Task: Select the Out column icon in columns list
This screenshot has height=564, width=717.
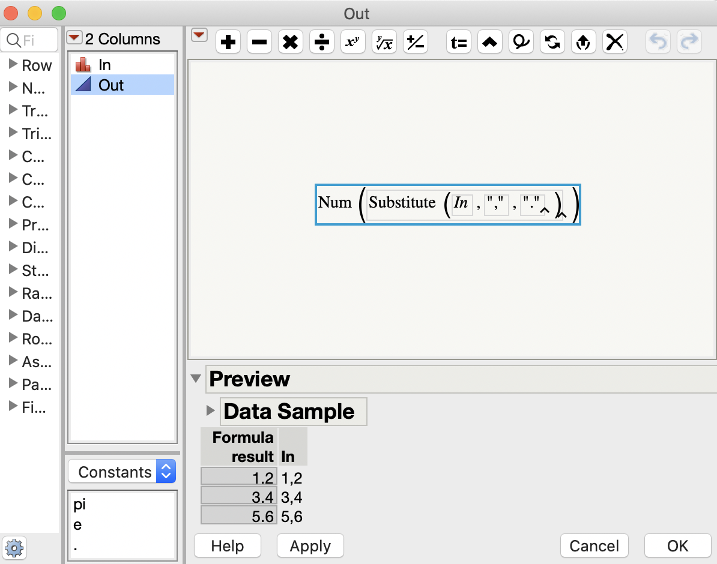Action: pos(84,85)
